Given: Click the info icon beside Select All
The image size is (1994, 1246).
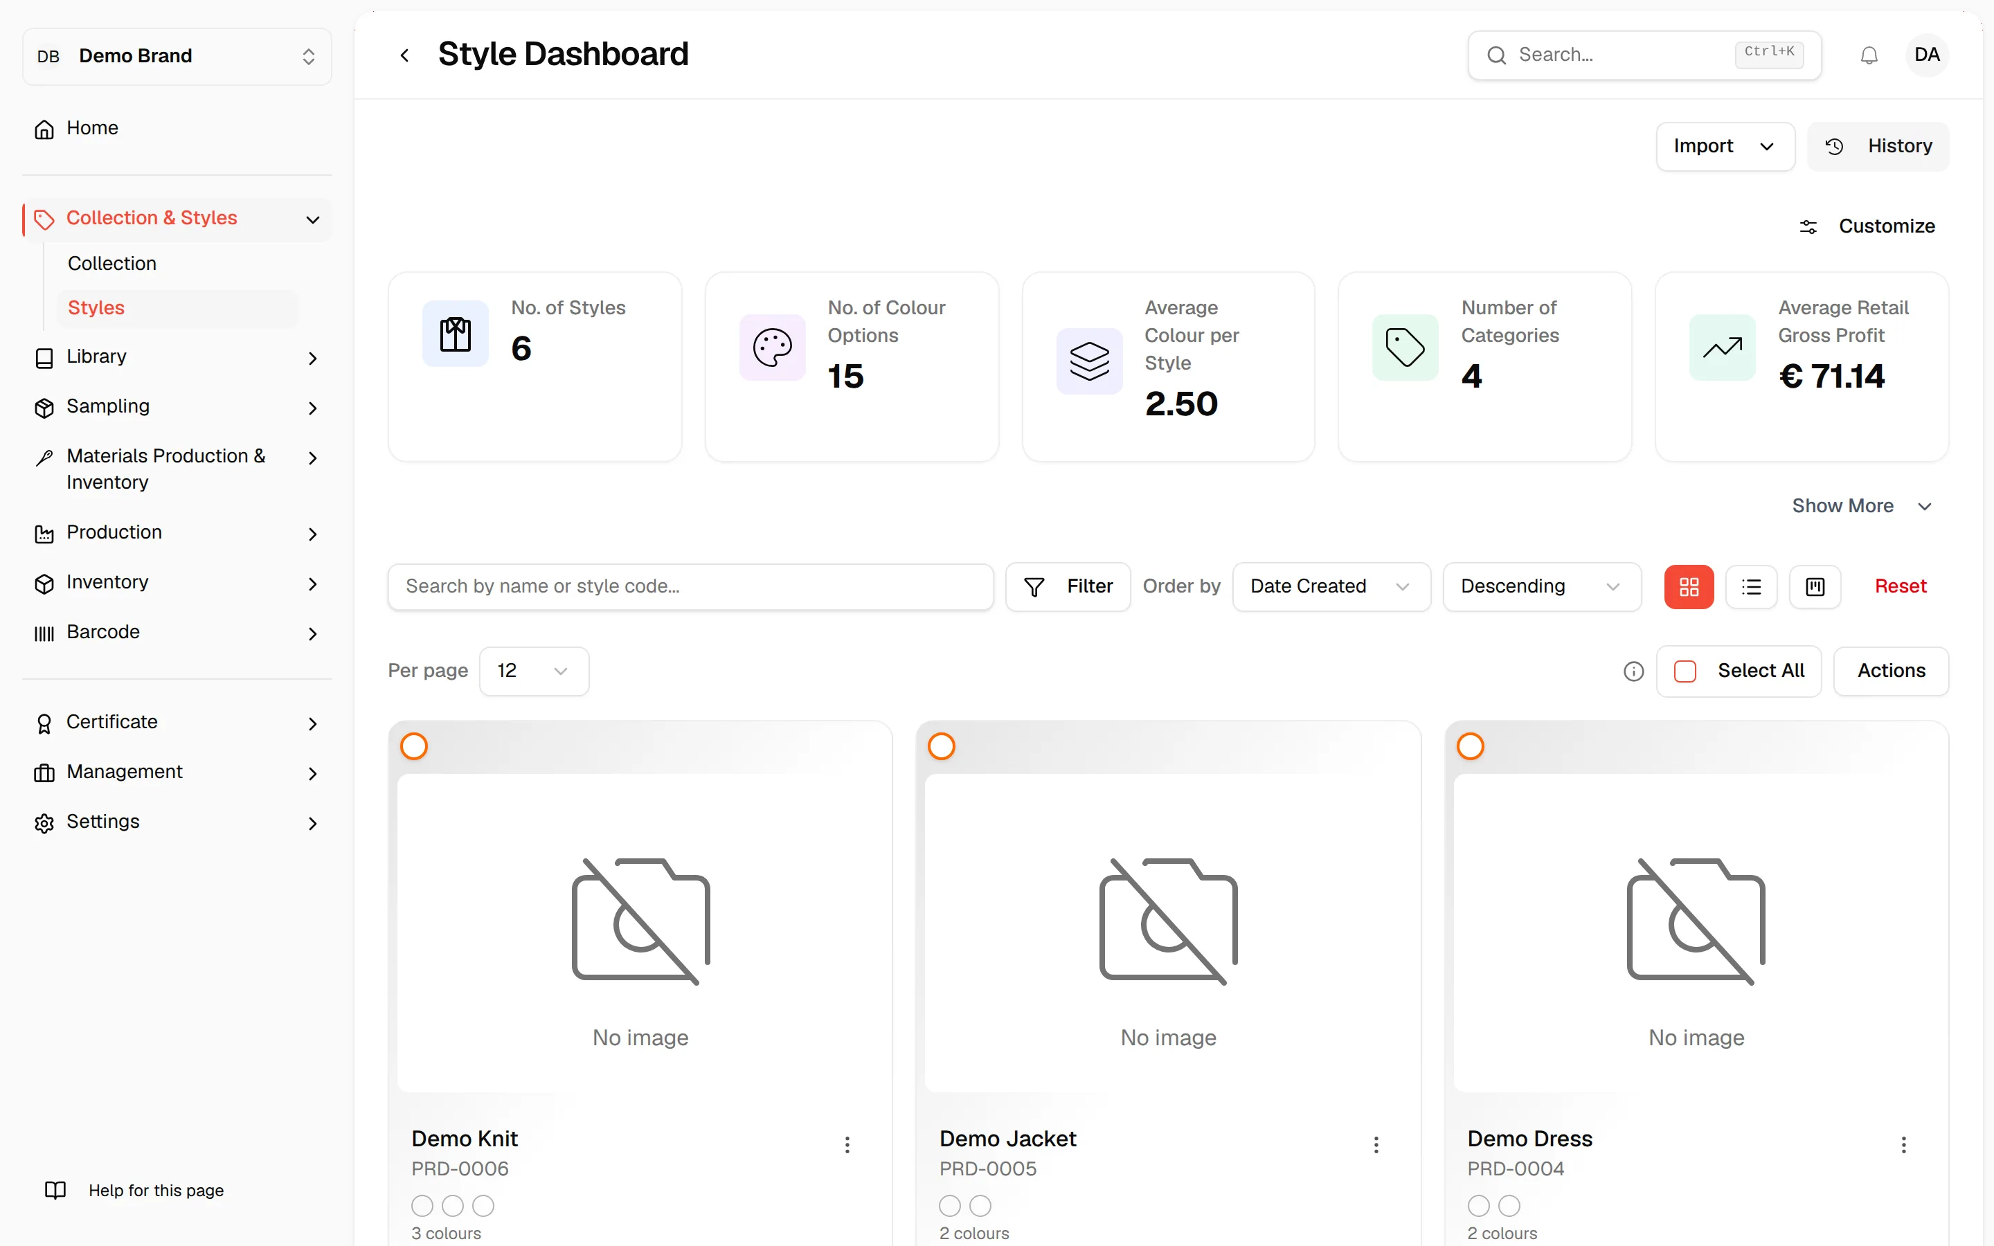Looking at the screenshot, I should [1633, 671].
